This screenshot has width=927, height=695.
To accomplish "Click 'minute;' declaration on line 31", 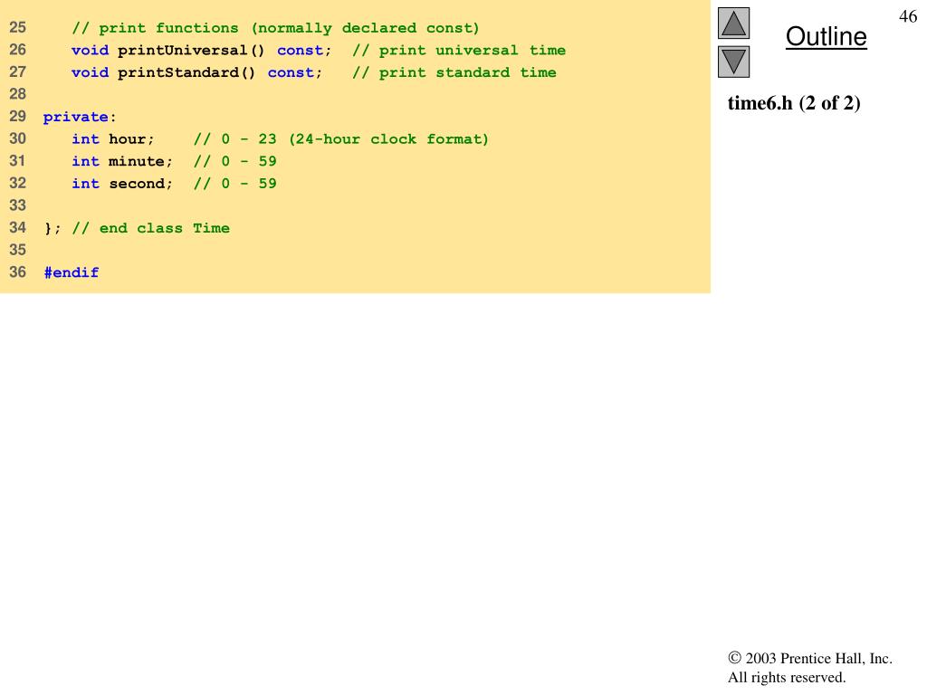I will 140,161.
